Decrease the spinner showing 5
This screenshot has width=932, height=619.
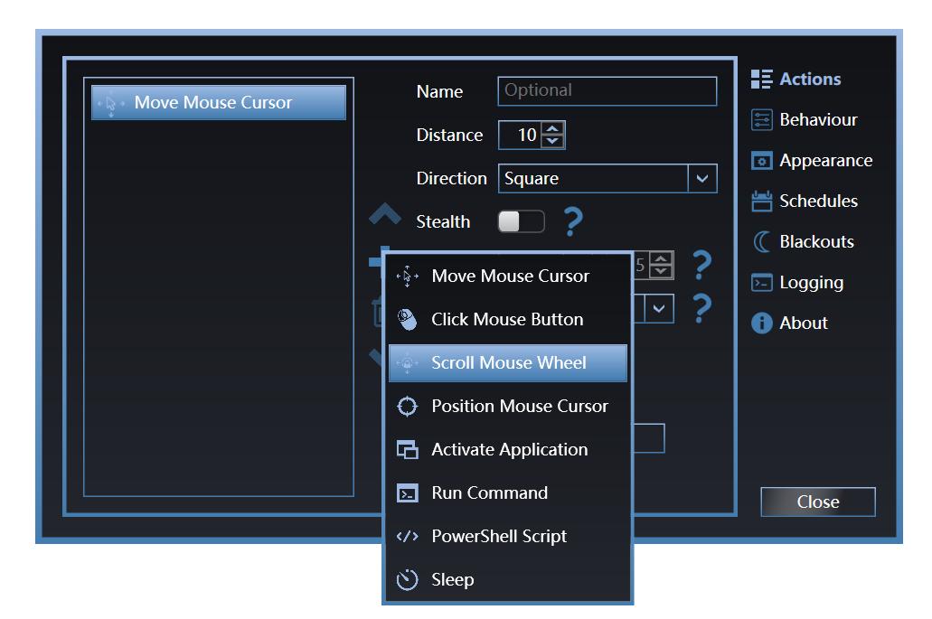pyautogui.click(x=661, y=271)
